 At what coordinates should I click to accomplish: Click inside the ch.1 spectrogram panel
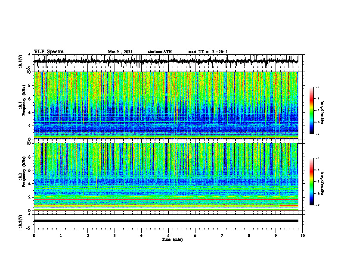click(x=166, y=105)
